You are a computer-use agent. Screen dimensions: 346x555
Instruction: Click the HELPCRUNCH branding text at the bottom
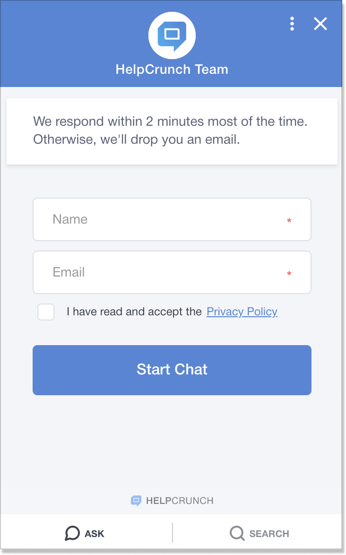180,501
